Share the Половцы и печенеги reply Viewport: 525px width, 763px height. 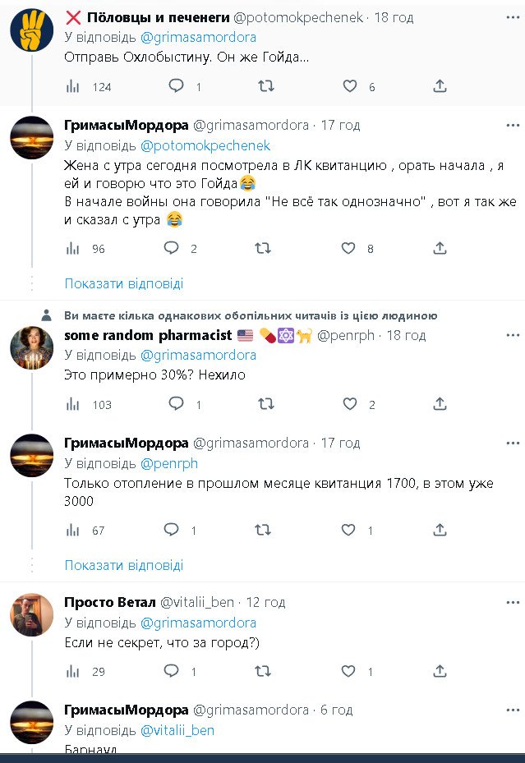(440, 86)
